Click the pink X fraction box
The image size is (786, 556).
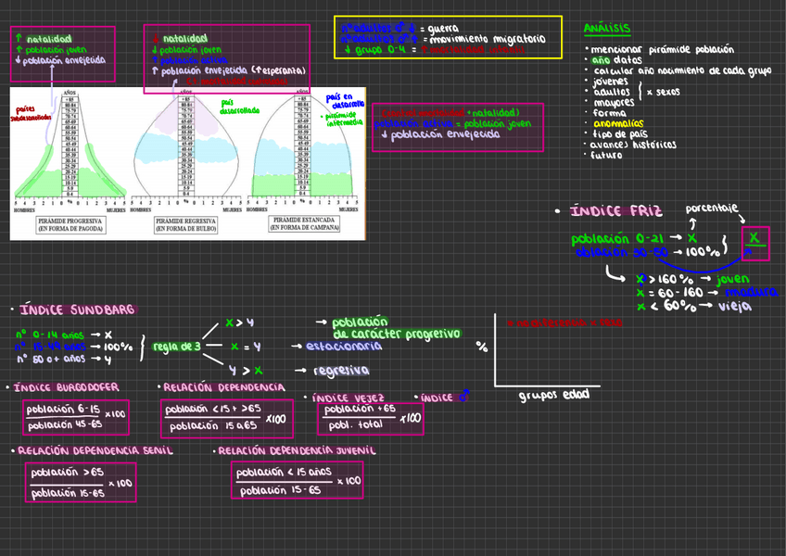754,243
